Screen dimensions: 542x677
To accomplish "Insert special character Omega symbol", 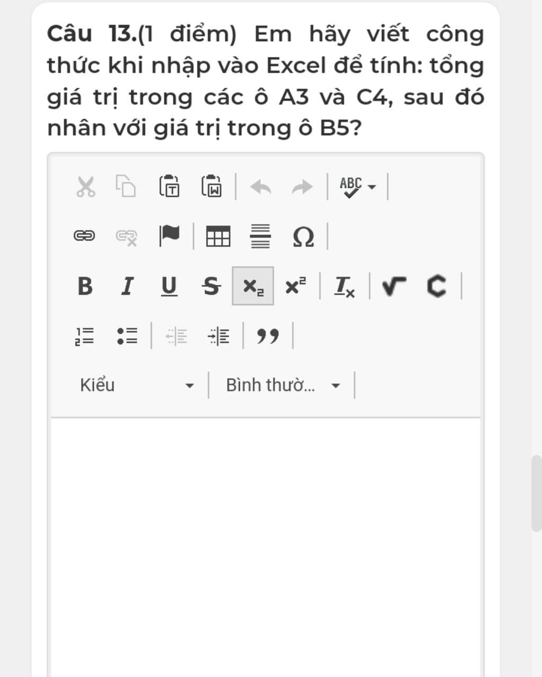I will click(303, 236).
